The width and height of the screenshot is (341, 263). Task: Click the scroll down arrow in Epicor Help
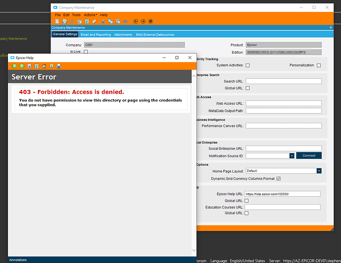tap(194, 250)
